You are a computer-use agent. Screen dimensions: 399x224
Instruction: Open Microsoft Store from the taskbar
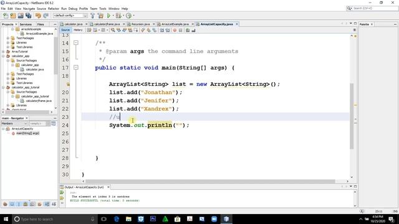point(177,219)
